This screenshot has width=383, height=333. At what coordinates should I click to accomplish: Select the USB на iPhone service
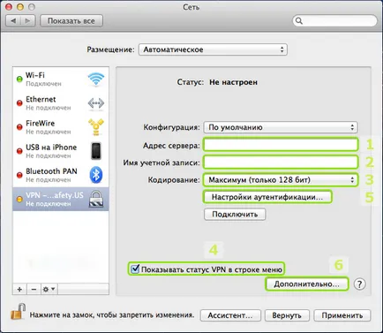[61, 151]
